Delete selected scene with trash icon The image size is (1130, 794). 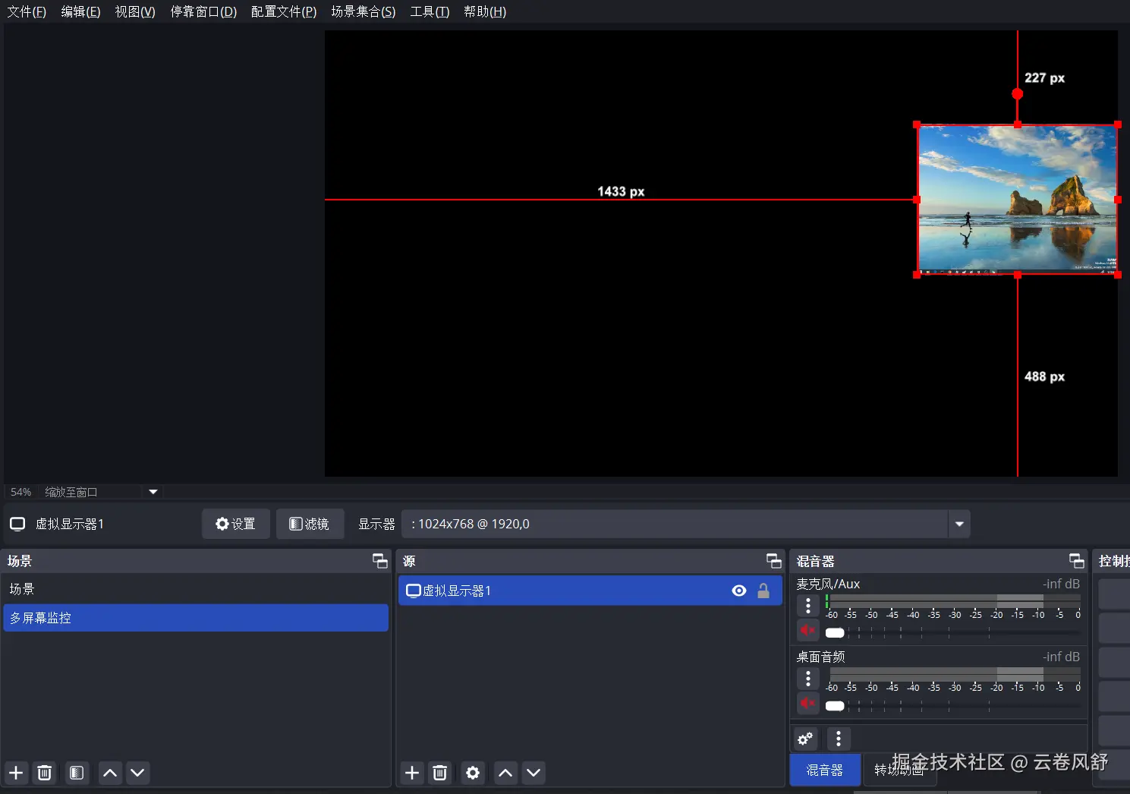[45, 773]
